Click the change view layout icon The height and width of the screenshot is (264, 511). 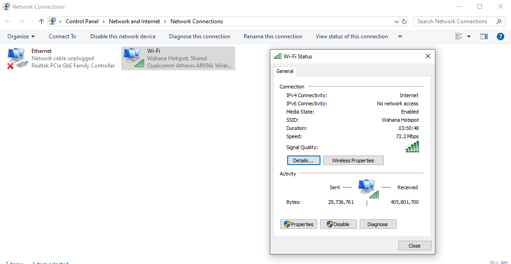pyautogui.click(x=459, y=36)
